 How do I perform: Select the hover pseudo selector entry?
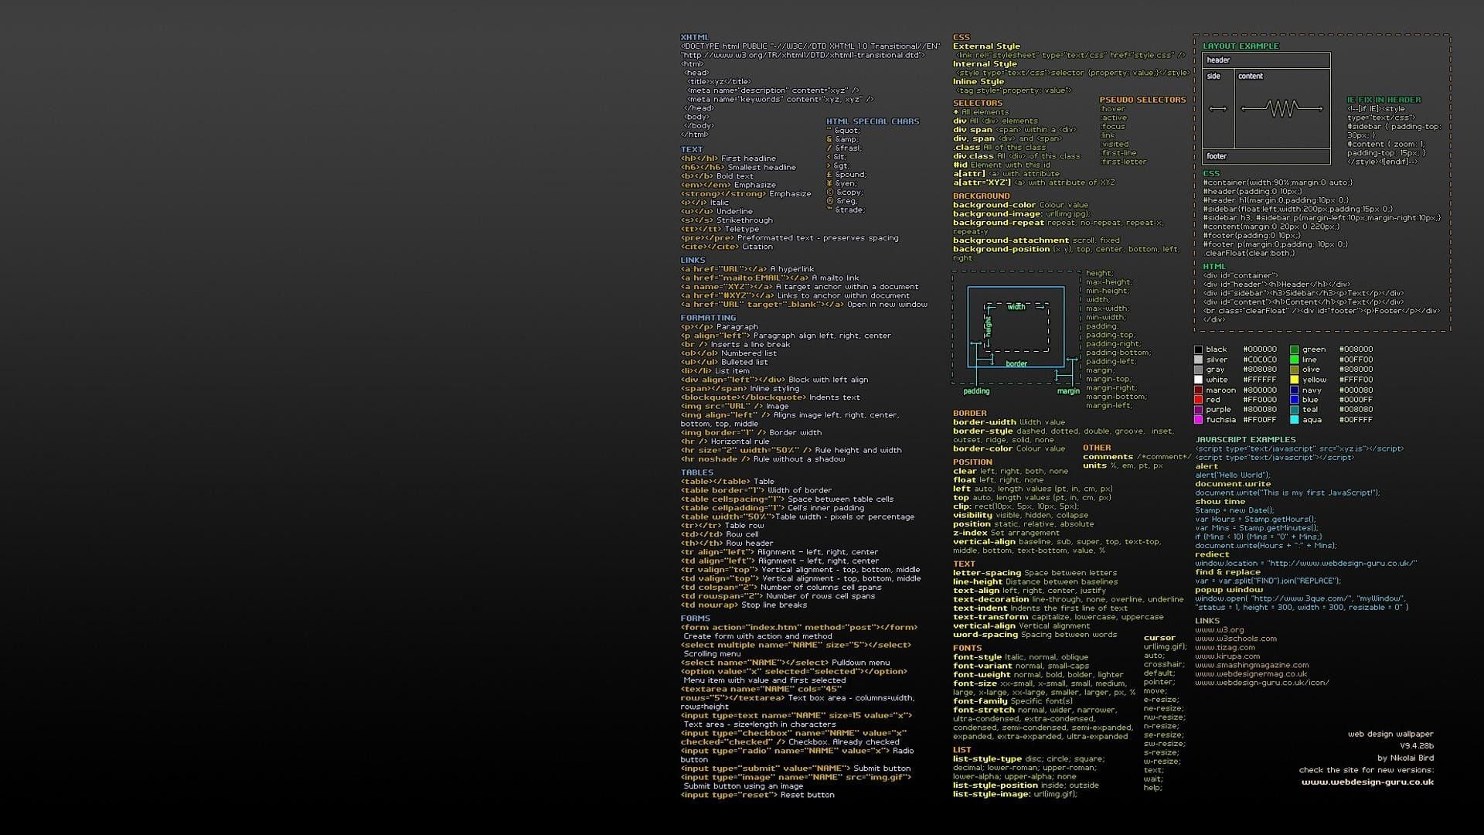point(1113,108)
